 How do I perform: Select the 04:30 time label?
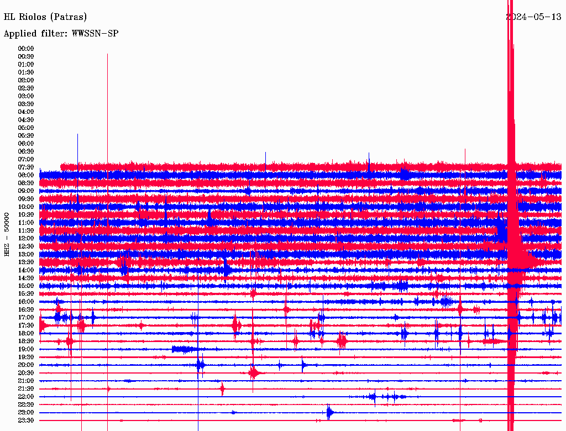[x=26, y=120]
